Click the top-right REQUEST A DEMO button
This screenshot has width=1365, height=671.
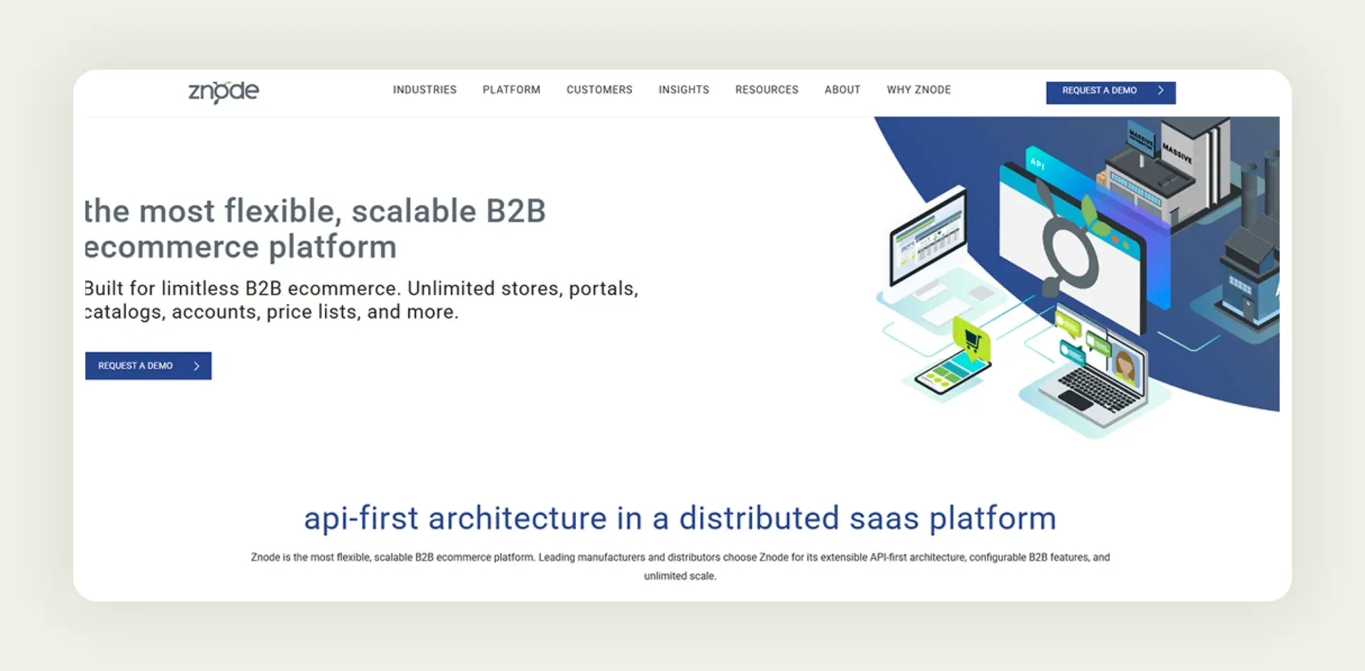tap(1110, 90)
